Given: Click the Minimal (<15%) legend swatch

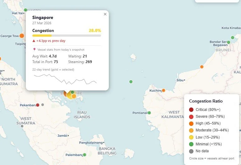Looking at the screenshot, I should click(191, 144).
